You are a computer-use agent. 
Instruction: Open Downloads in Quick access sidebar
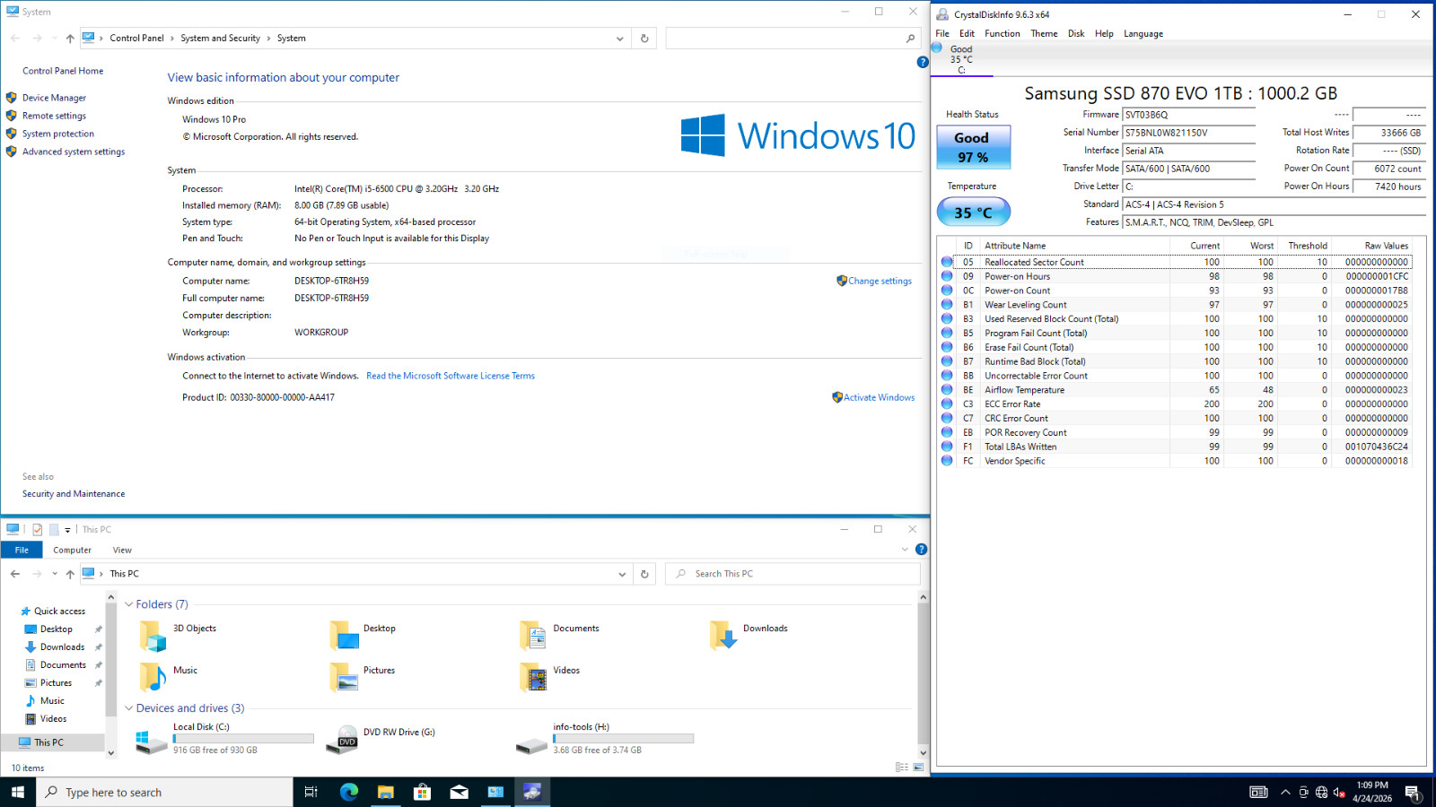[x=62, y=647]
